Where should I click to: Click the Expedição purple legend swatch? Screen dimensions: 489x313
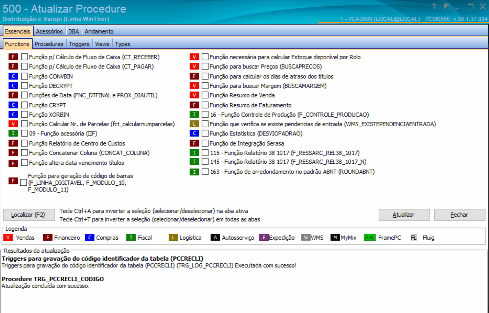tap(264, 238)
